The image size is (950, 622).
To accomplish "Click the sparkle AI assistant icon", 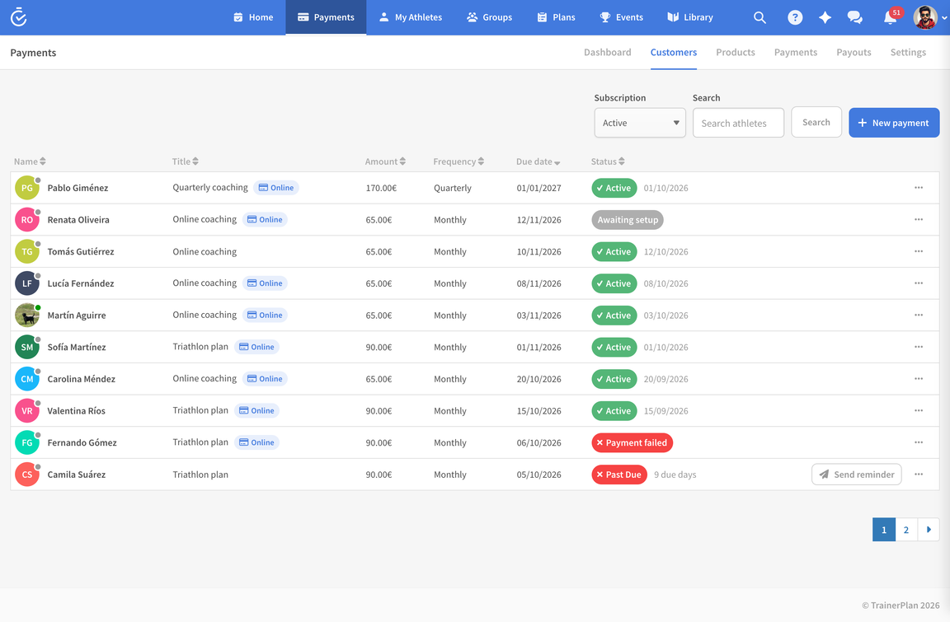I will [x=825, y=17].
